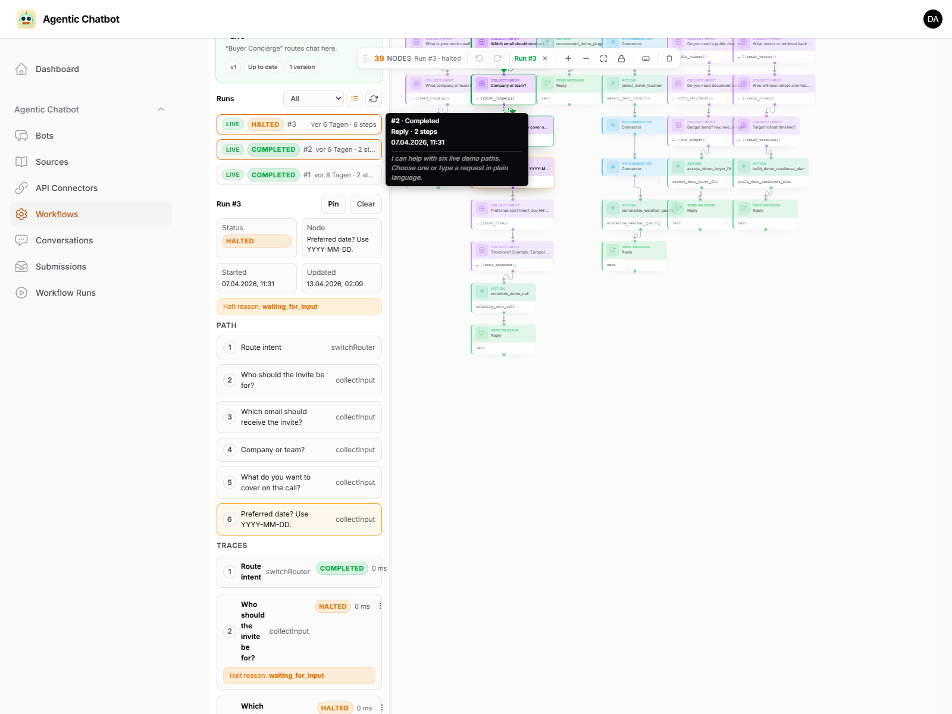Open the All runs filter dropdown
Image resolution: width=952 pixels, height=714 pixels.
point(314,98)
